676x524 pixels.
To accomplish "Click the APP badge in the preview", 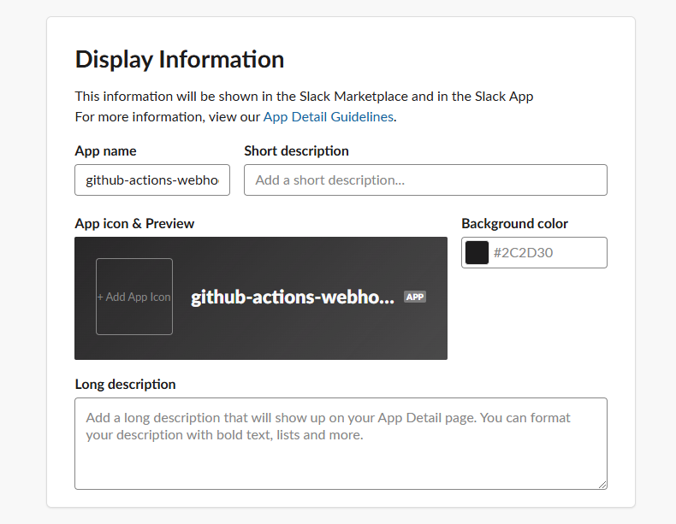I will [x=415, y=297].
